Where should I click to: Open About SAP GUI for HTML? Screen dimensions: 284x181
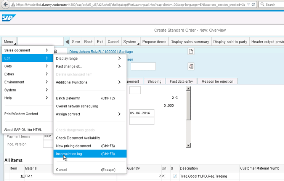coord(27,130)
